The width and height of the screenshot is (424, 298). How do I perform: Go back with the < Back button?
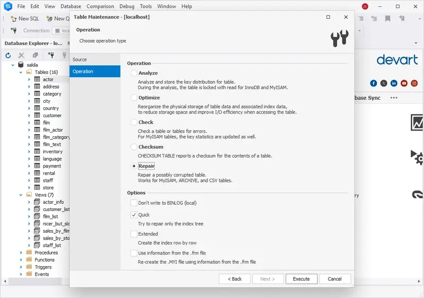pyautogui.click(x=234, y=279)
